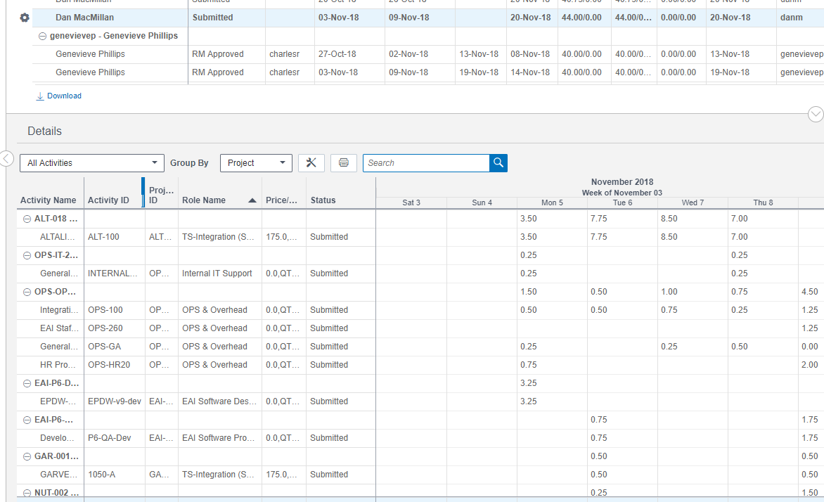
Task: Open the Group By Project dropdown
Action: pos(256,163)
